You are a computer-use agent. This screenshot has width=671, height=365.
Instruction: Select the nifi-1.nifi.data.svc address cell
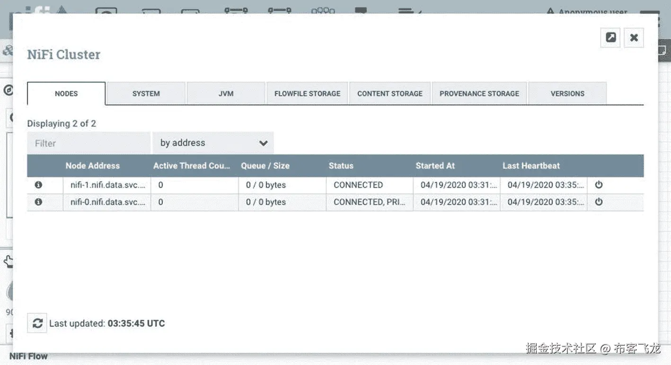pyautogui.click(x=107, y=185)
